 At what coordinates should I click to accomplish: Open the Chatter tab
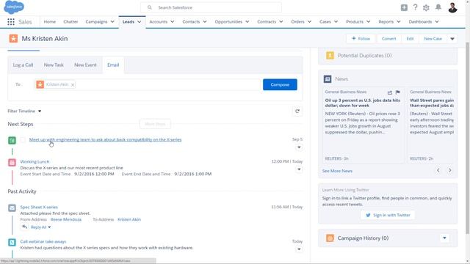pos(70,21)
